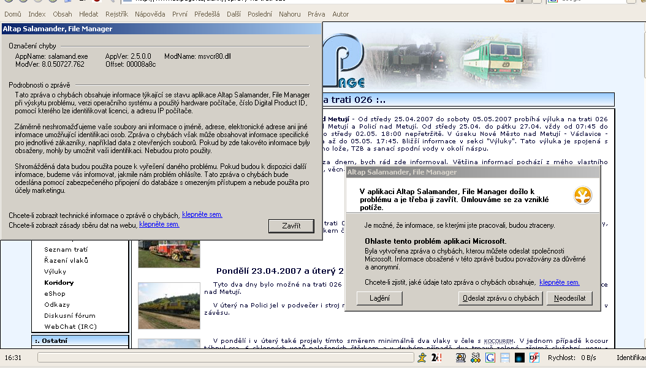This screenshot has width=646, height=368.
Task: Open the red maintenance vehicle thumbnail
Action: click(169, 253)
